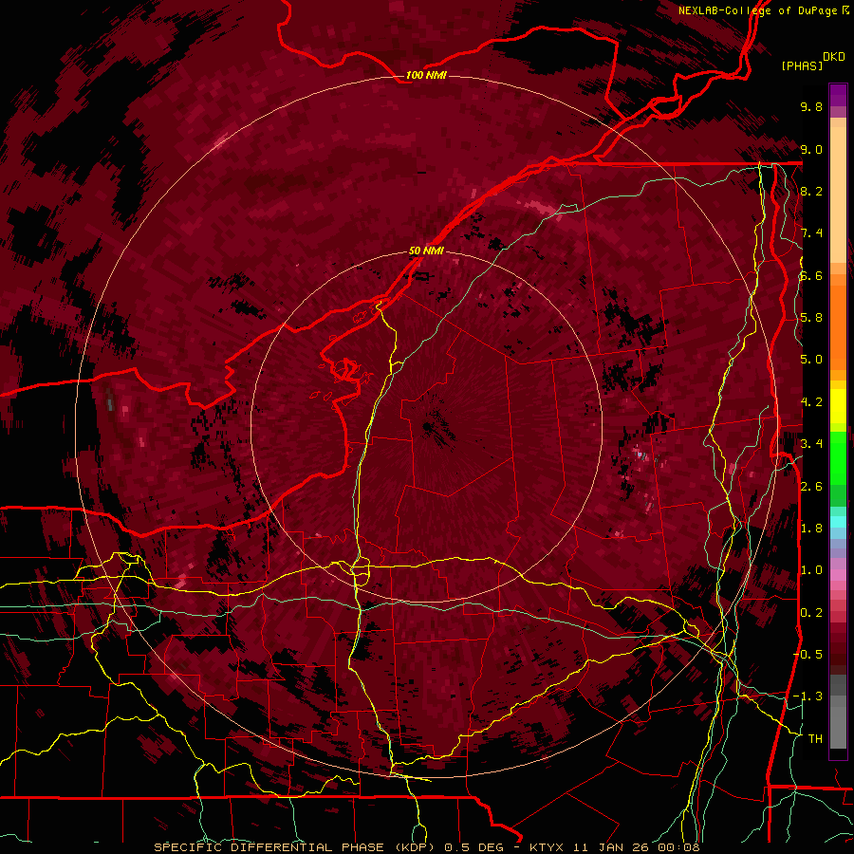Pick the cyan segment of the color bar

point(838,522)
